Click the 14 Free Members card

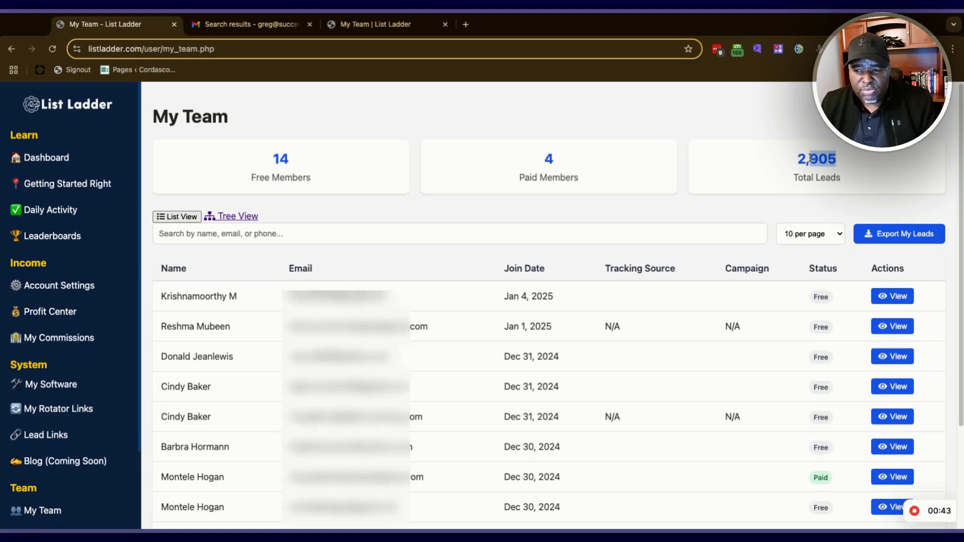coord(281,167)
